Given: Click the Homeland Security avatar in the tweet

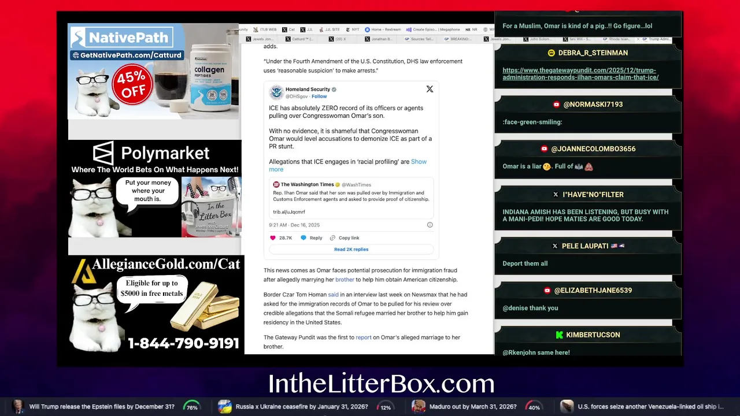Looking at the screenshot, I should point(276,92).
